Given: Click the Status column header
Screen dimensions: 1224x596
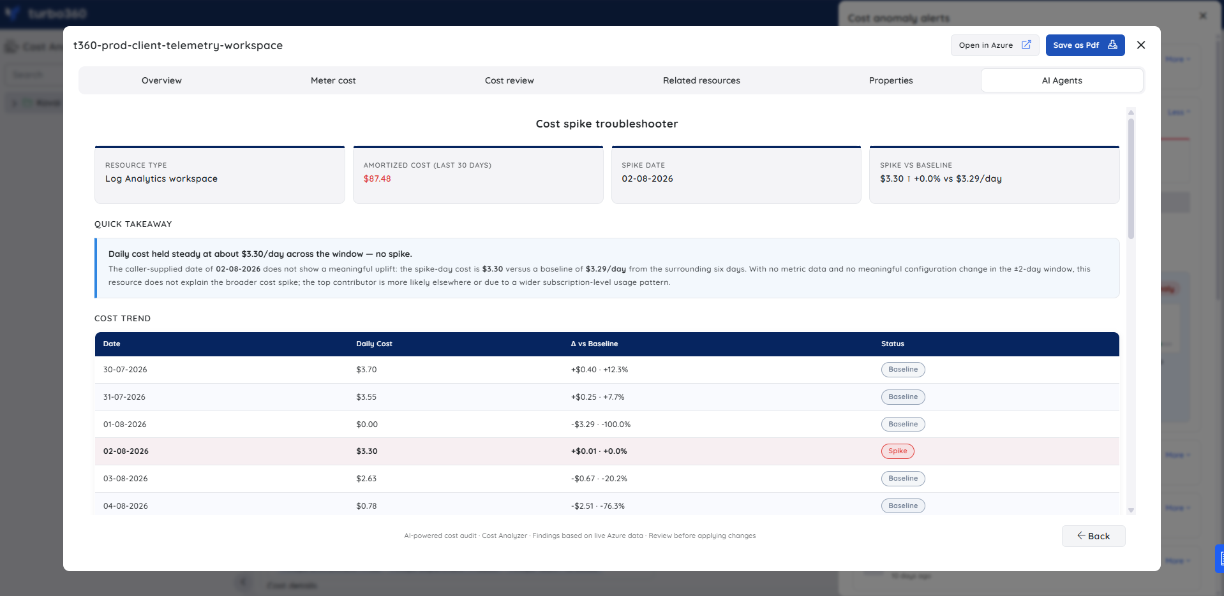Looking at the screenshot, I should 892,344.
